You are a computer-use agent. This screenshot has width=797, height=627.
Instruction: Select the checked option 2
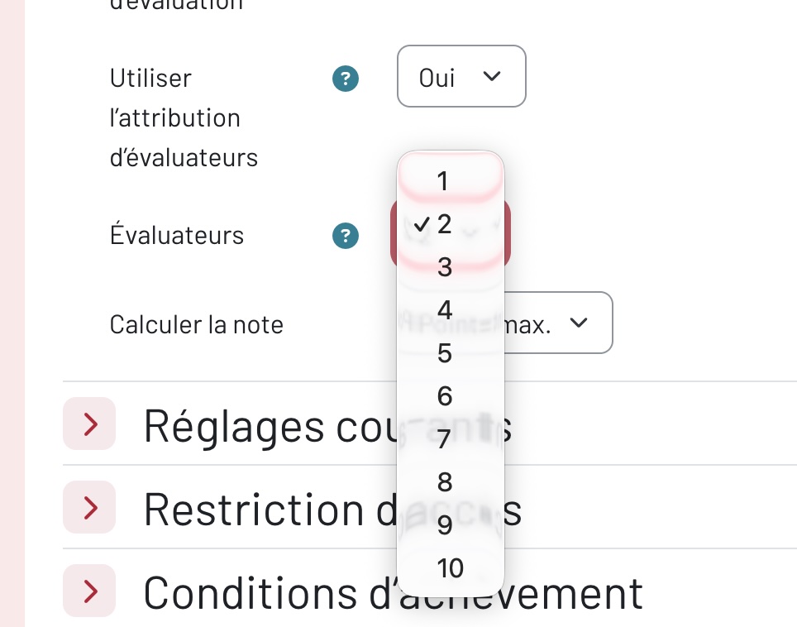point(444,223)
